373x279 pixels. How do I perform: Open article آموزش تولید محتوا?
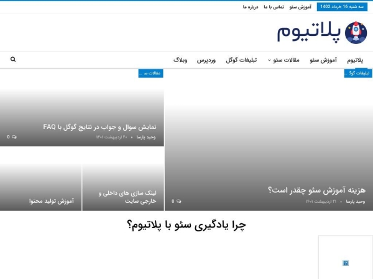[x=52, y=201]
